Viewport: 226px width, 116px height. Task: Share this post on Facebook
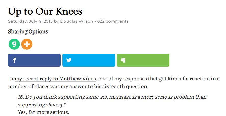[x=34, y=60]
